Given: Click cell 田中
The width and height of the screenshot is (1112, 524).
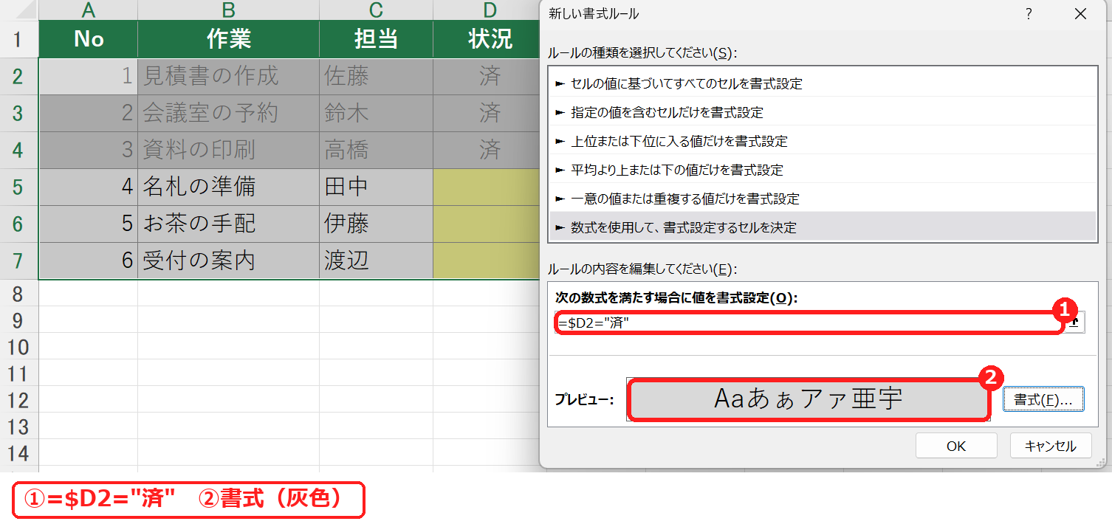Looking at the screenshot, I should pyautogui.click(x=376, y=187).
